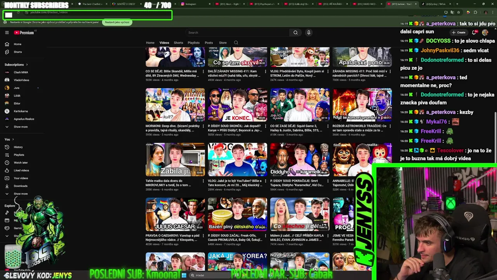Image resolution: width=497 pixels, height=280 pixels.
Task: Open Downloads page
Action: coord(21,186)
